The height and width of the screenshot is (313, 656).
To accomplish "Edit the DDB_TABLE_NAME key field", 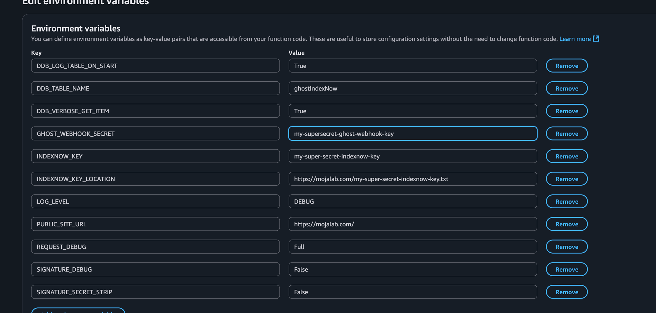I will pos(155,88).
